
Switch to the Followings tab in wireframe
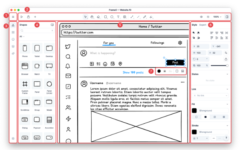[157, 43]
